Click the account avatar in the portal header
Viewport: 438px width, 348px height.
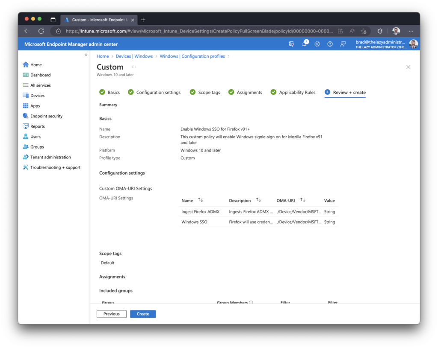[414, 44]
